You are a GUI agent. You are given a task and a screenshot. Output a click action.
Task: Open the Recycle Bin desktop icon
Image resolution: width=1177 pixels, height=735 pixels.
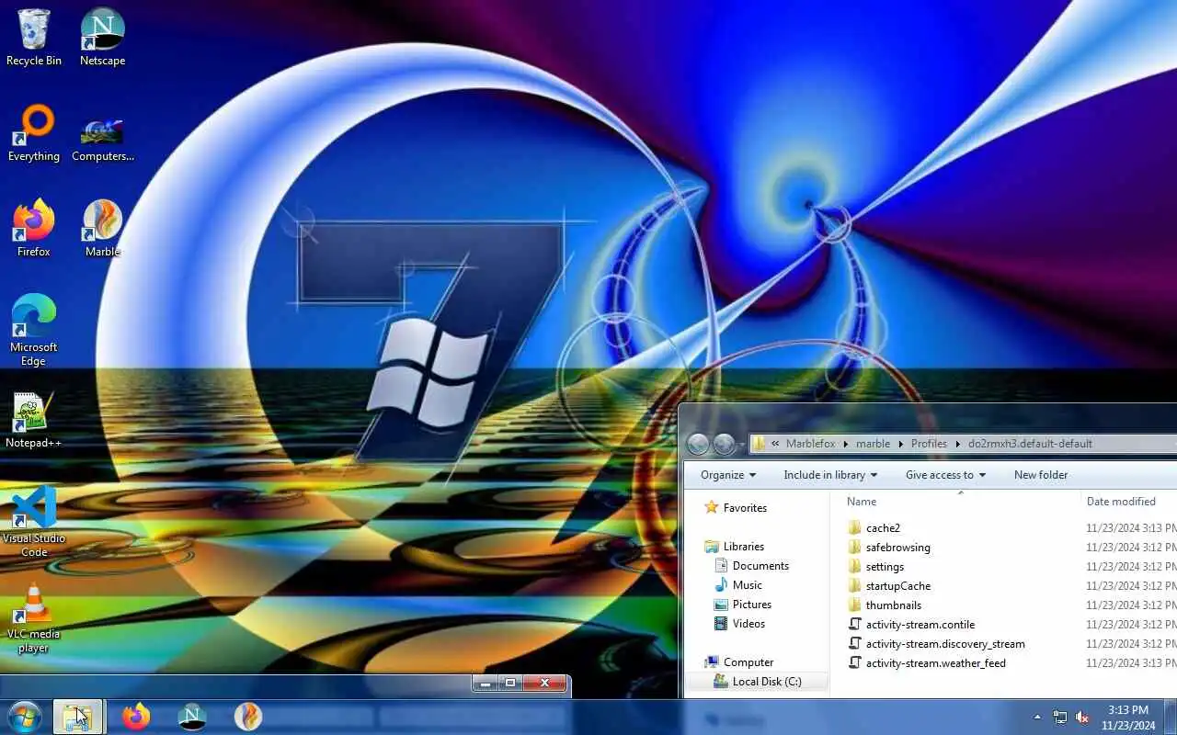click(34, 38)
